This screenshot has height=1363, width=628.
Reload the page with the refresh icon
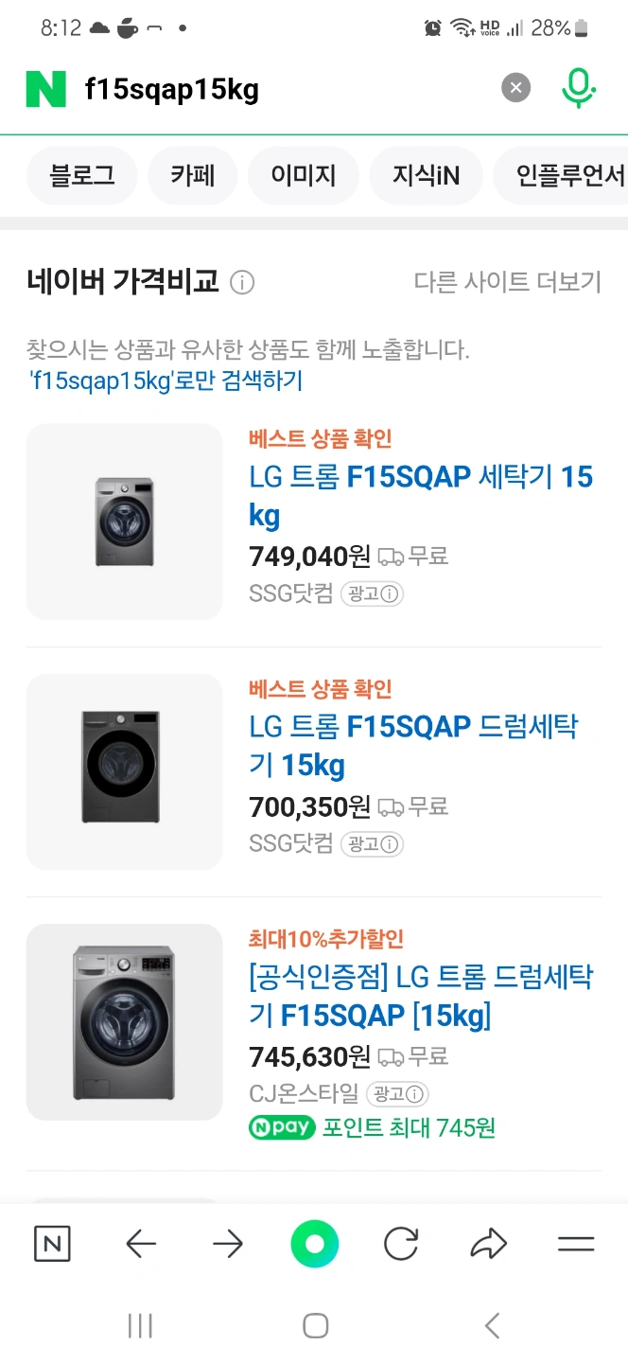click(x=401, y=1244)
